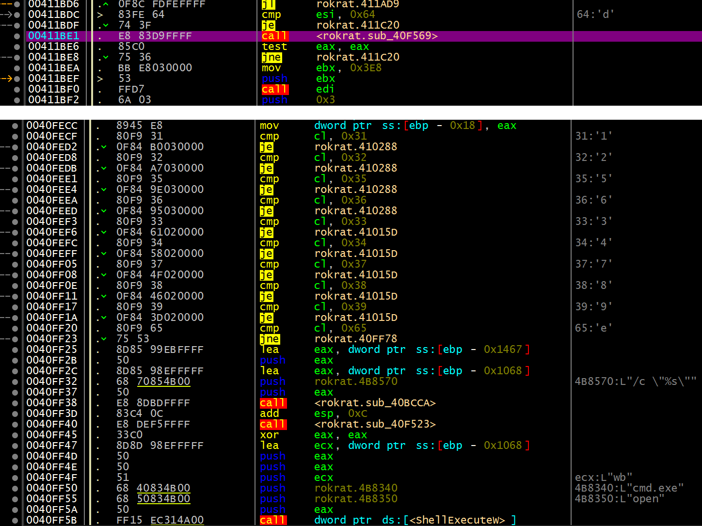Select the highlighted call rokrat.sub_40F569 line

click(364, 36)
